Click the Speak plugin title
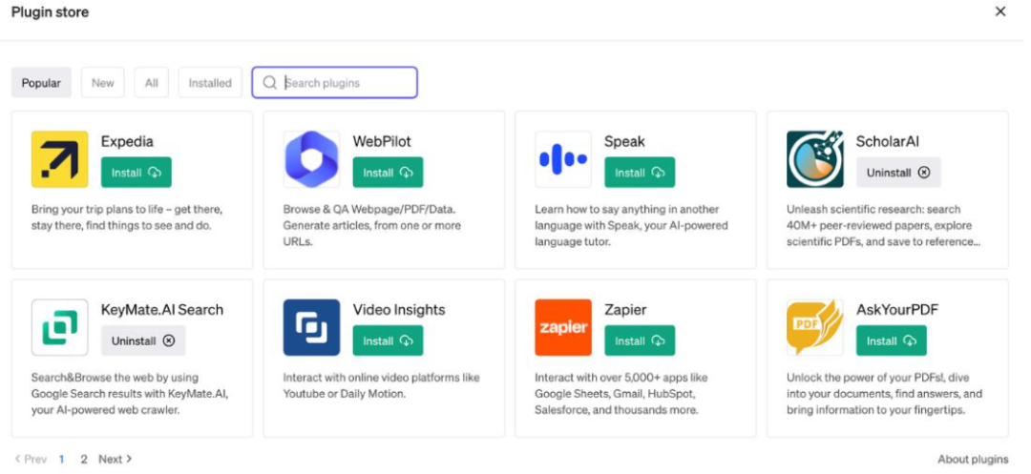This screenshot has width=1031, height=474. point(624,141)
